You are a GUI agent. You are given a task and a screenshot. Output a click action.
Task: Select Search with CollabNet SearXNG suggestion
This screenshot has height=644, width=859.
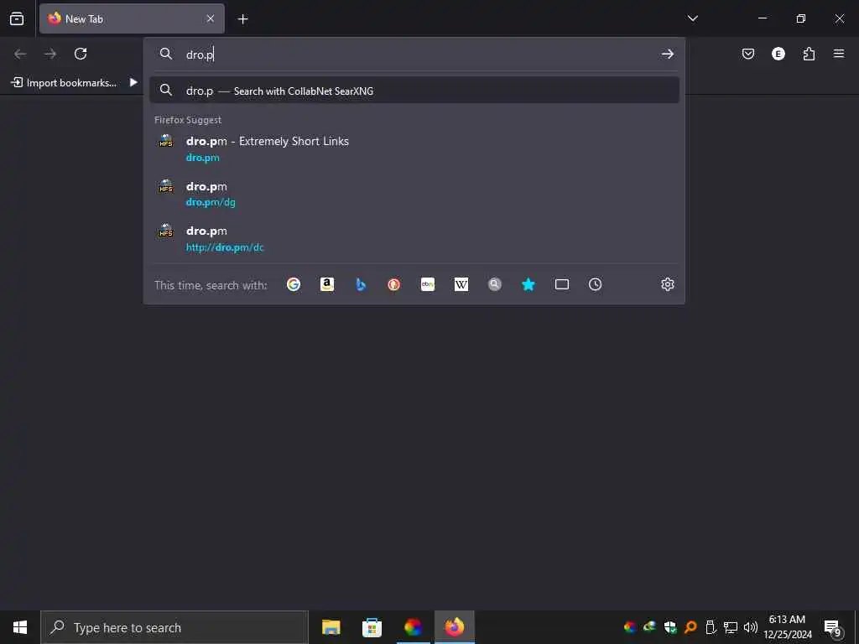(x=414, y=91)
